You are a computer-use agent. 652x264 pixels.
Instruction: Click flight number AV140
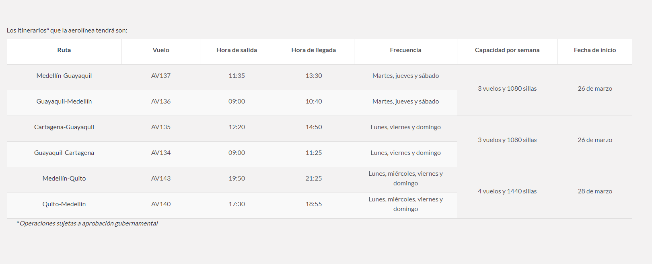click(x=161, y=204)
